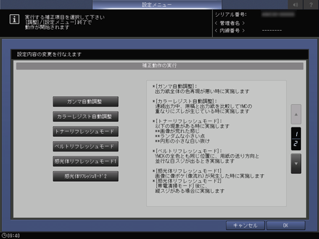Image resolution: width=319 pixels, height=239 pixels.
Task: Click the シリアル番号 label
Action: [x=231, y=15]
